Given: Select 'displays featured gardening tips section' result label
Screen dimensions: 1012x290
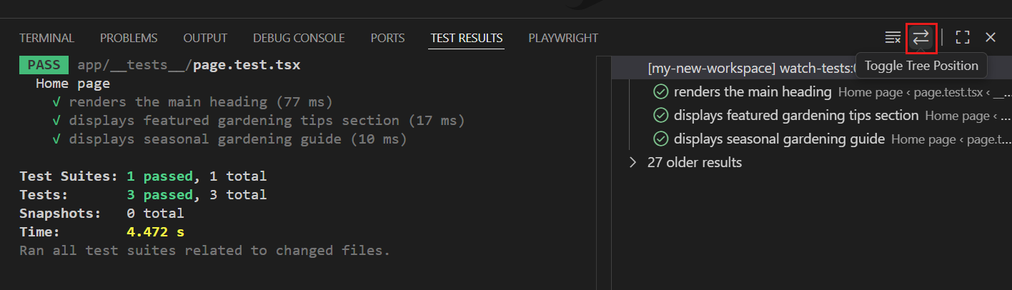Looking at the screenshot, I should pos(795,116).
